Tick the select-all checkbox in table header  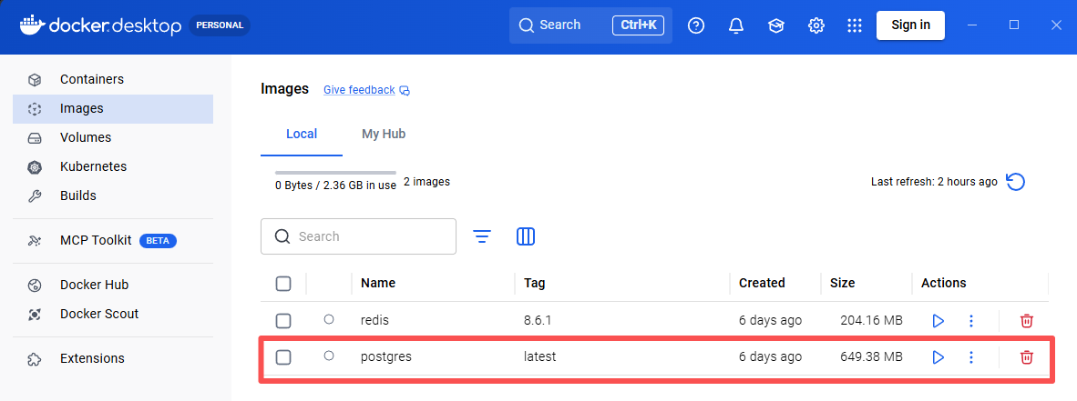[x=283, y=283]
